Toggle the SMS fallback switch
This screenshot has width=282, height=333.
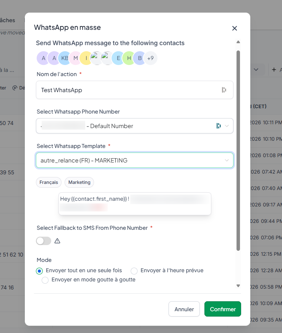(x=44, y=241)
